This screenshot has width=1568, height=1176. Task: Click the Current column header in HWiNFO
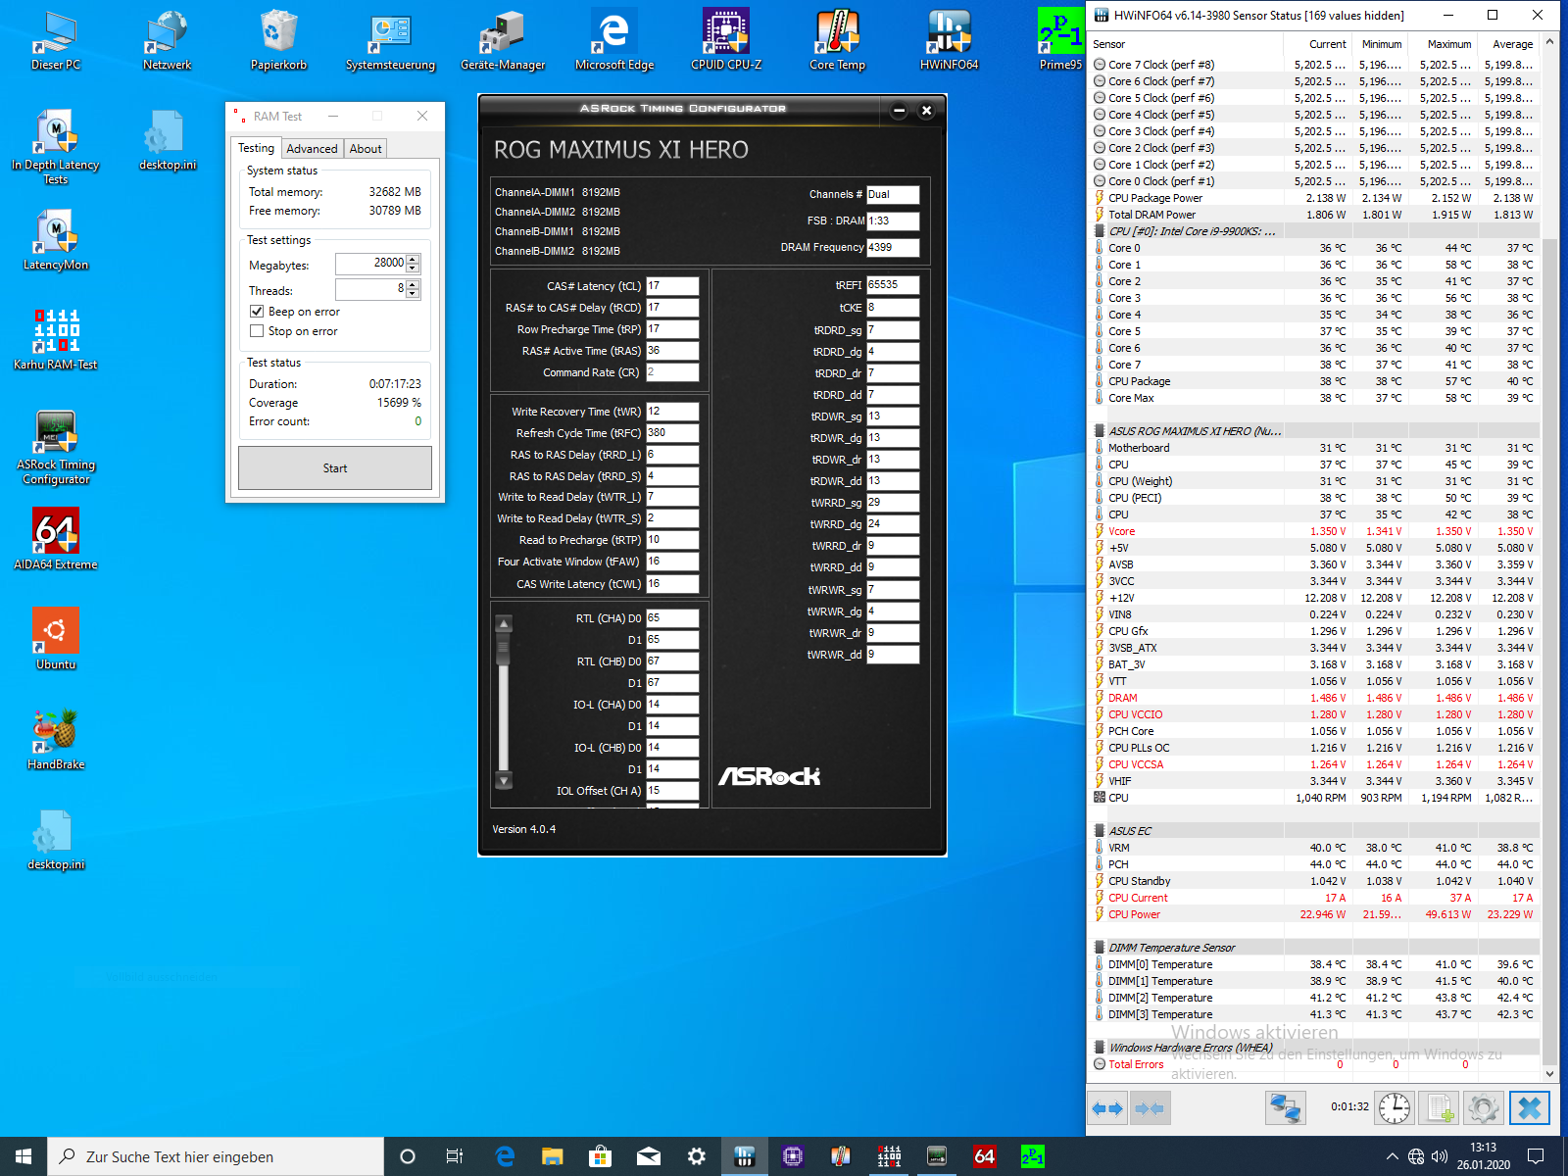1319,44
